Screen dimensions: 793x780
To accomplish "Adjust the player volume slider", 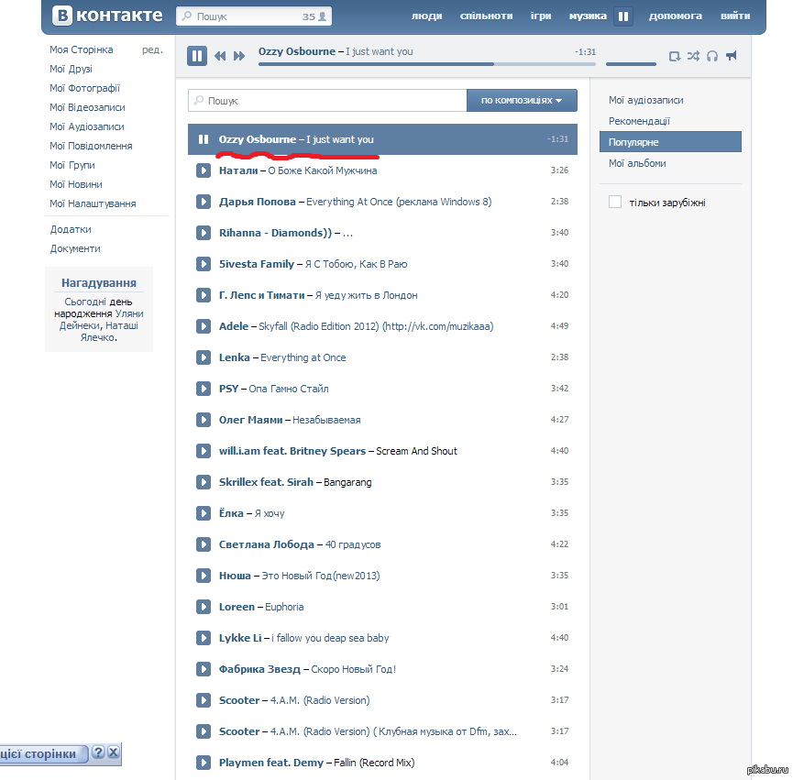I will (631, 64).
